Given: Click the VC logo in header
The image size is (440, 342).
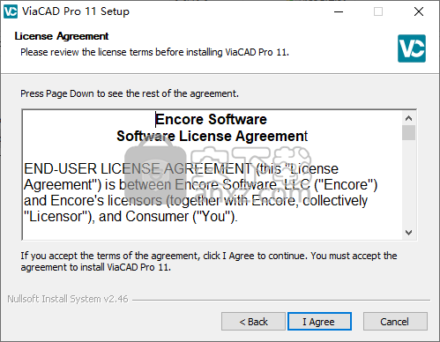Looking at the screenshot, I should click(412, 48).
